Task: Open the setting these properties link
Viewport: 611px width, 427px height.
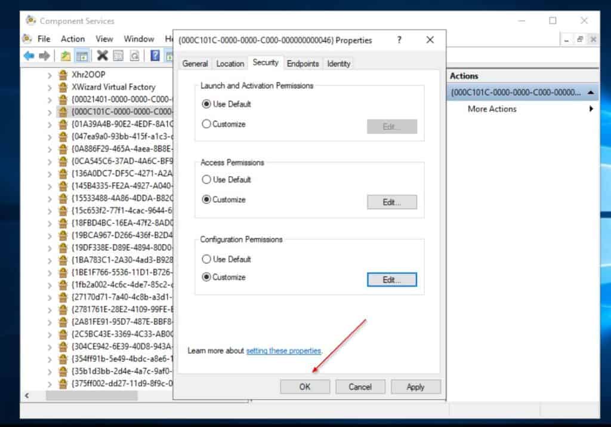Action: click(283, 351)
